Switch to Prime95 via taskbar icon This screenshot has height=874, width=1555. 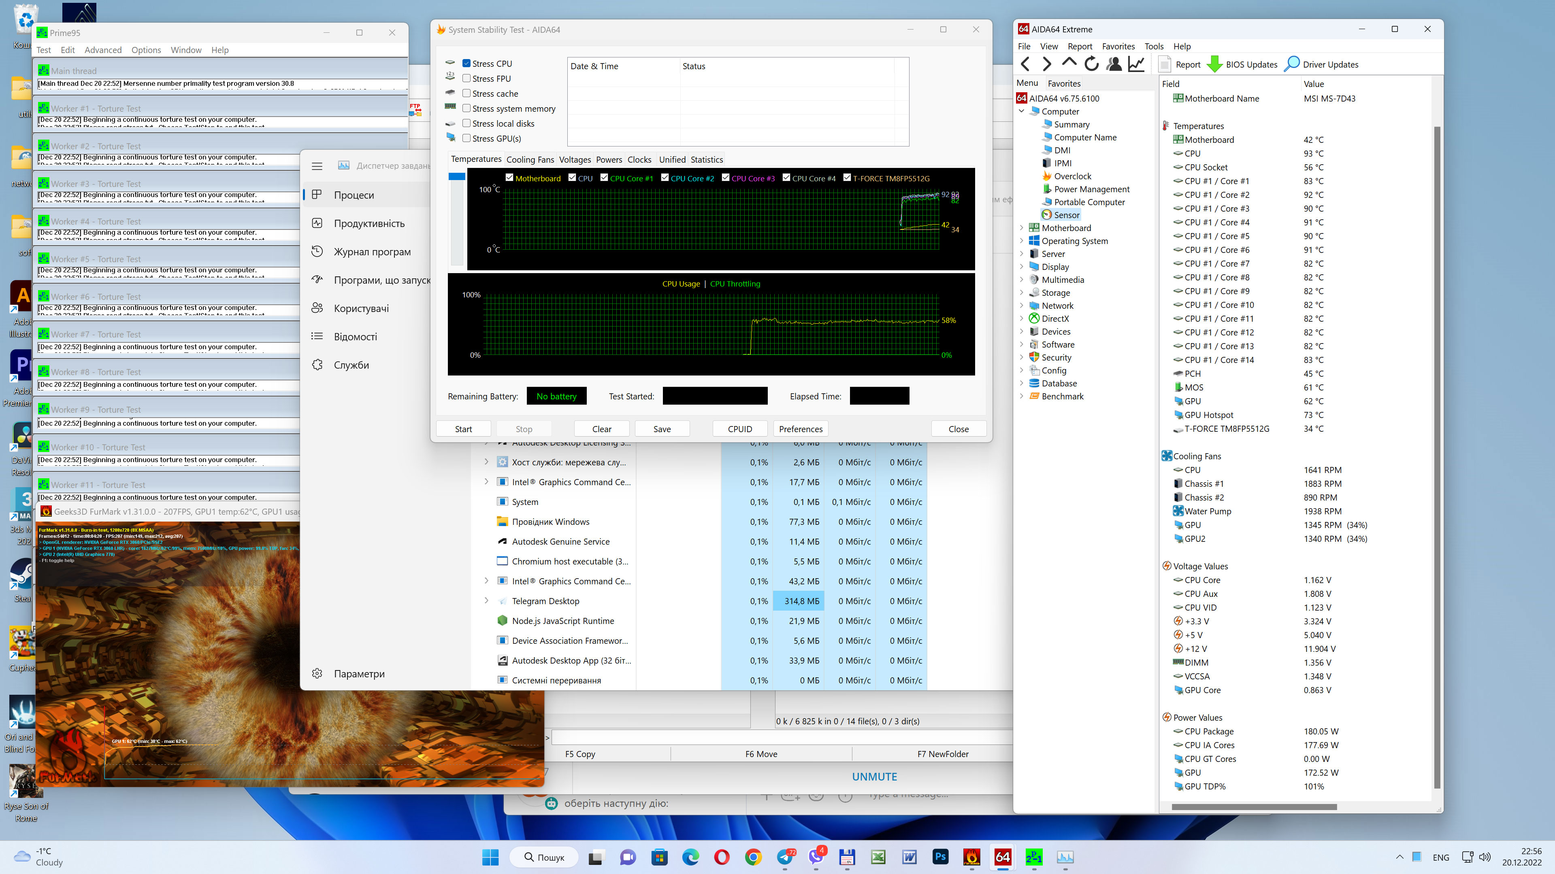tap(1034, 857)
